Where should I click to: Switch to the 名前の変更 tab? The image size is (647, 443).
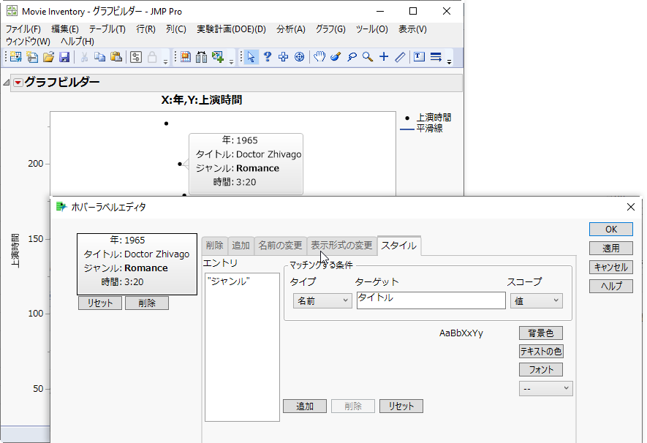(279, 246)
